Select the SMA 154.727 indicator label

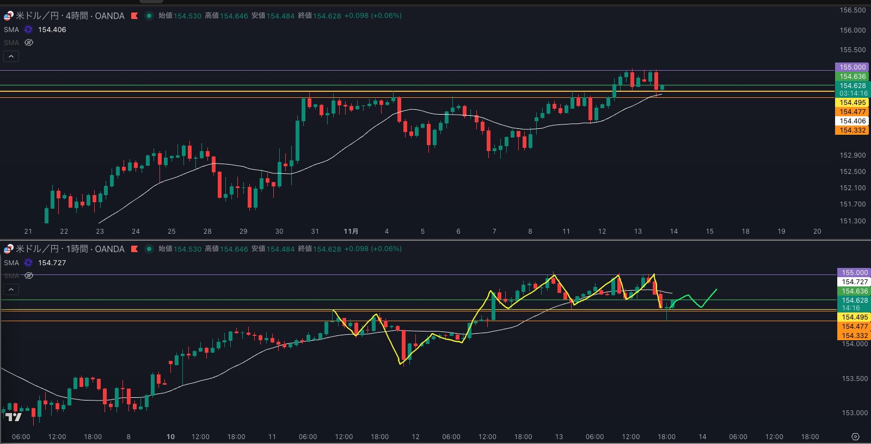11,263
